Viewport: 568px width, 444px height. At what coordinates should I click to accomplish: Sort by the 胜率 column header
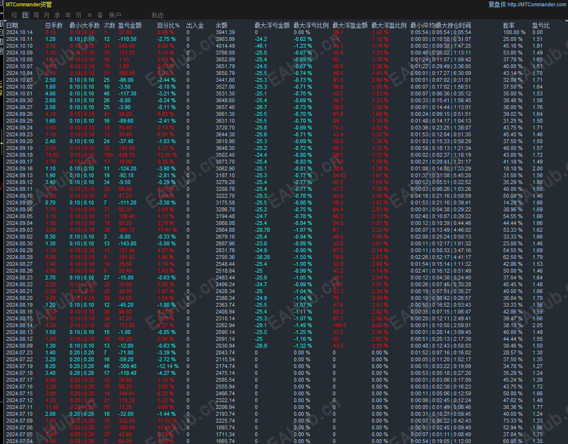pos(509,25)
